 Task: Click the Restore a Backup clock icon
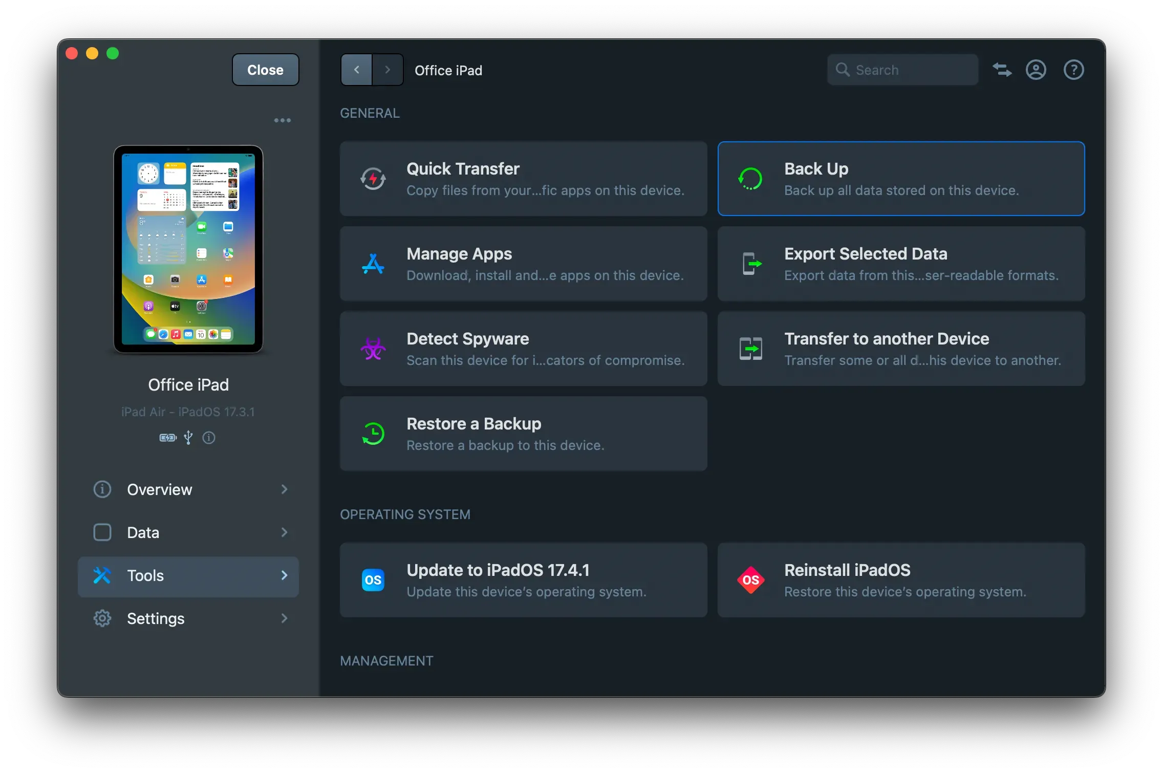tap(373, 434)
